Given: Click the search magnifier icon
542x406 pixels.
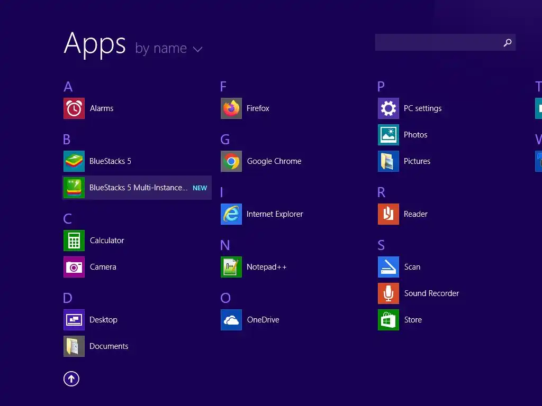Looking at the screenshot, I should (508, 42).
